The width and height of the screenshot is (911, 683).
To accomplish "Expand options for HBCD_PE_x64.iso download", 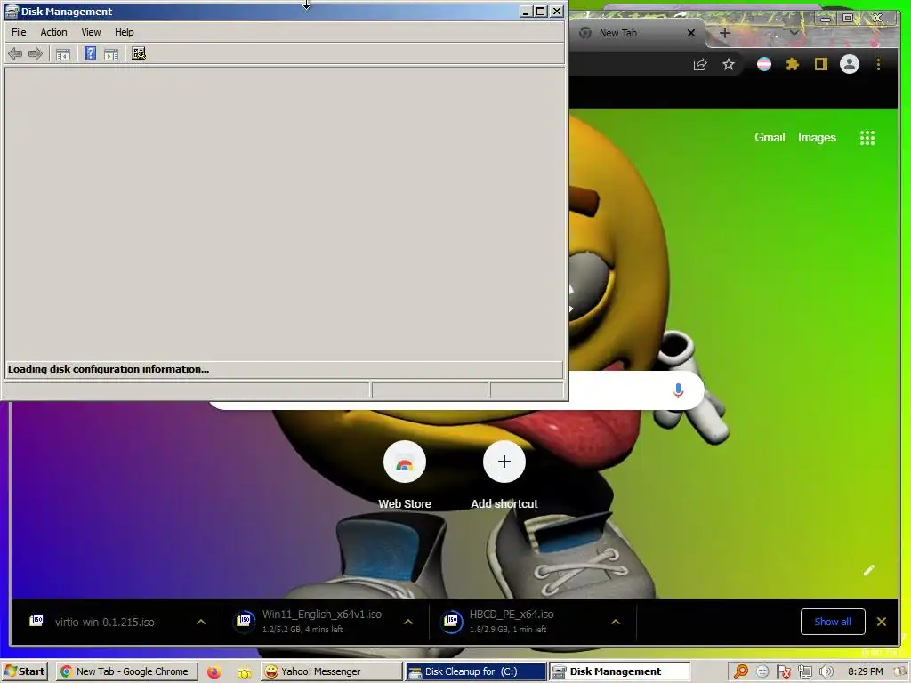I will click(616, 622).
